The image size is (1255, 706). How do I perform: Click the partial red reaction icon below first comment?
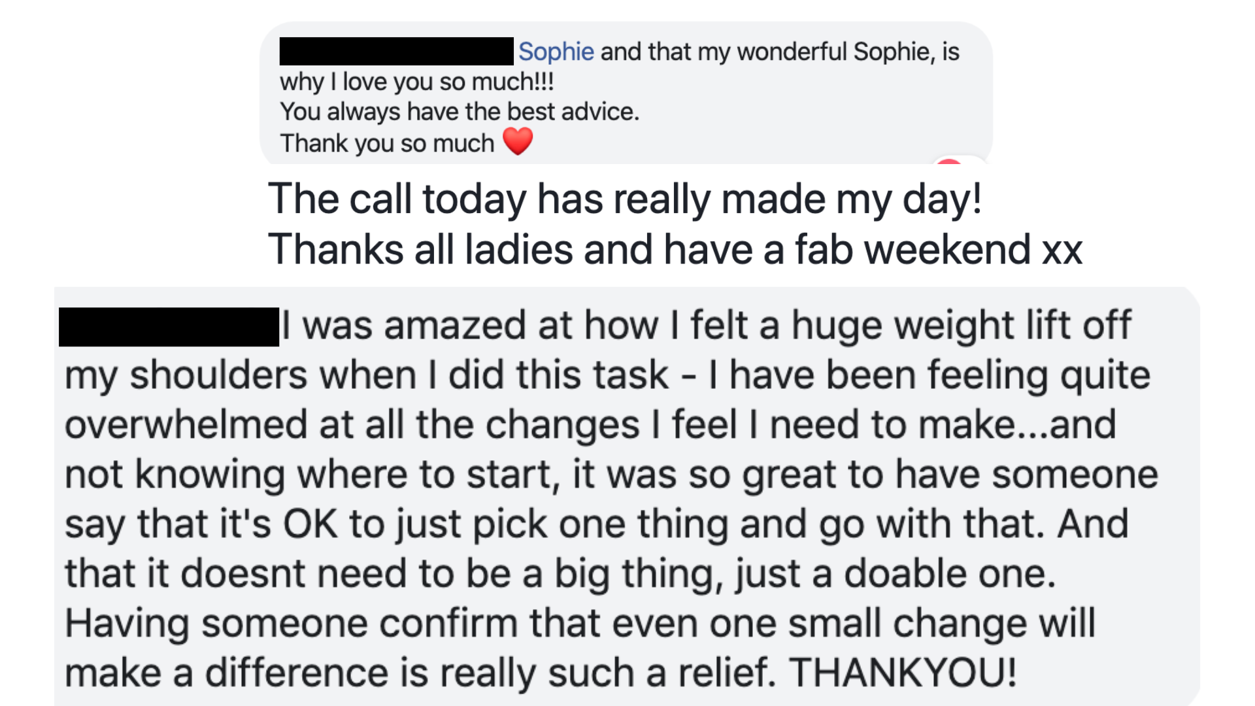pos(948,161)
